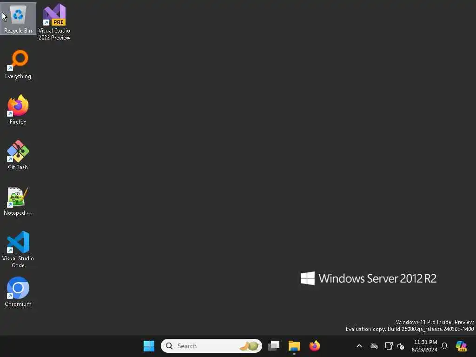Select the Git Bash desktop shortcut
This screenshot has height=357, width=476.
(18, 155)
